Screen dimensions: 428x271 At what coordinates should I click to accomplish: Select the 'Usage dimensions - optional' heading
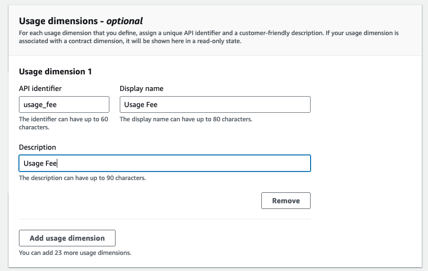pyautogui.click(x=80, y=21)
